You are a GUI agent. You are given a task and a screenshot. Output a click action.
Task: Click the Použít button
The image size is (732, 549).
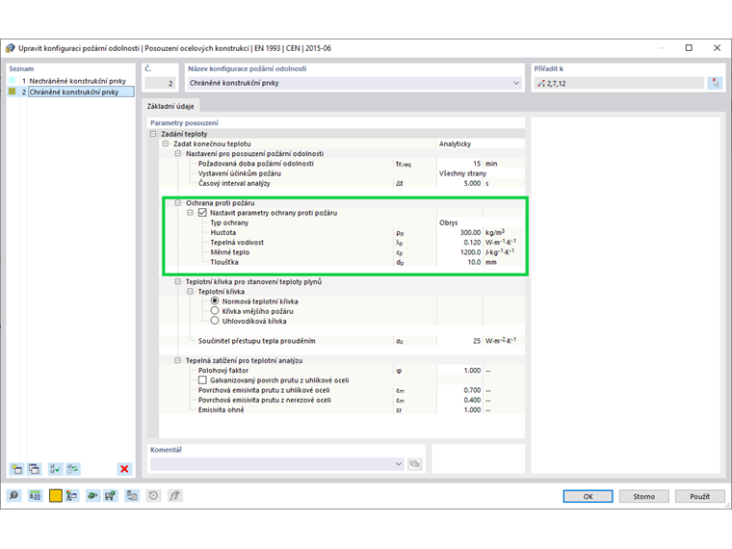point(700,496)
